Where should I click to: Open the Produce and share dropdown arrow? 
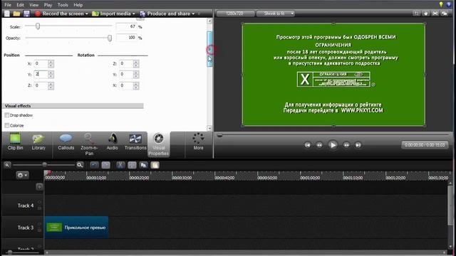point(193,14)
